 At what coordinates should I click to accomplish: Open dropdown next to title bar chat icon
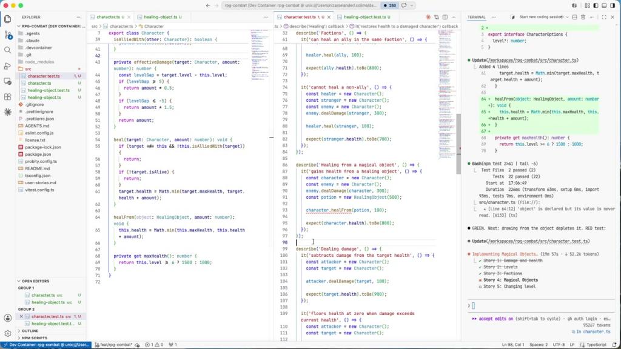[412, 5]
